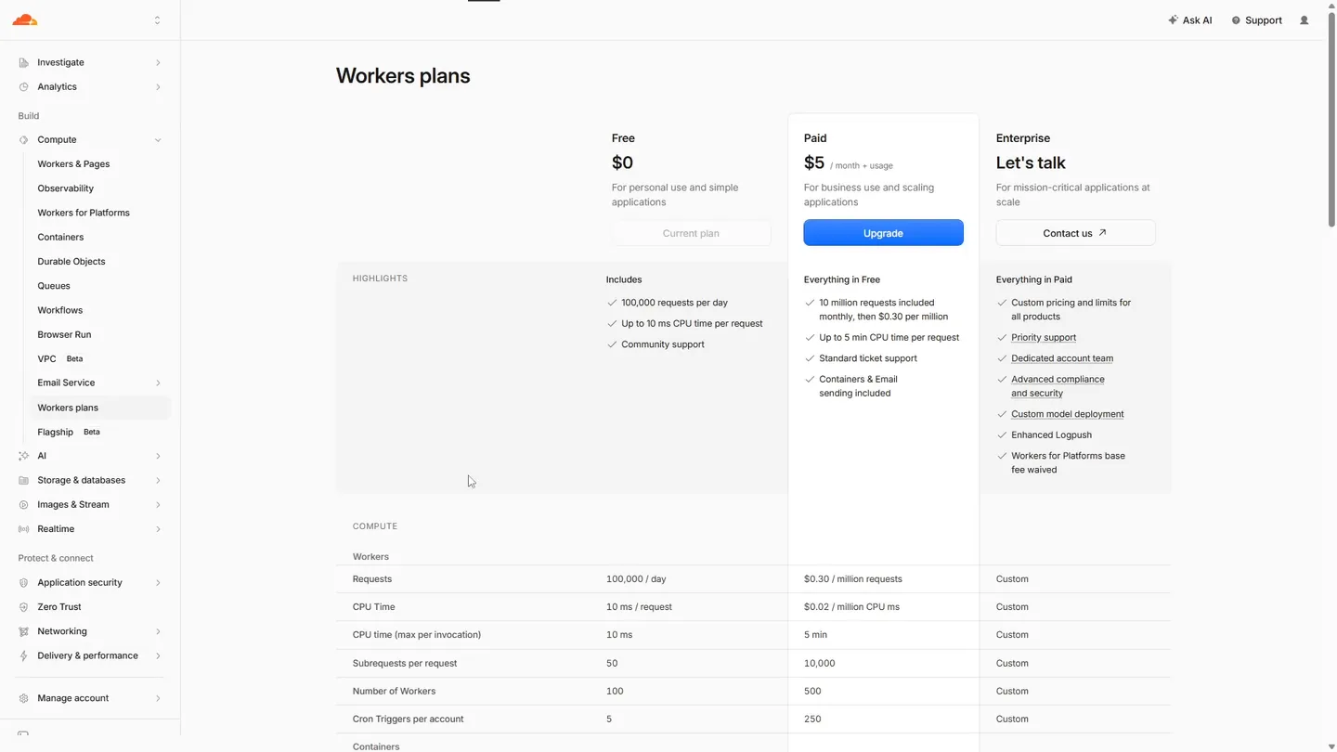Viewport: 1337px width, 752px height.
Task: Collapse the Compute section chevron
Action: pos(158,140)
